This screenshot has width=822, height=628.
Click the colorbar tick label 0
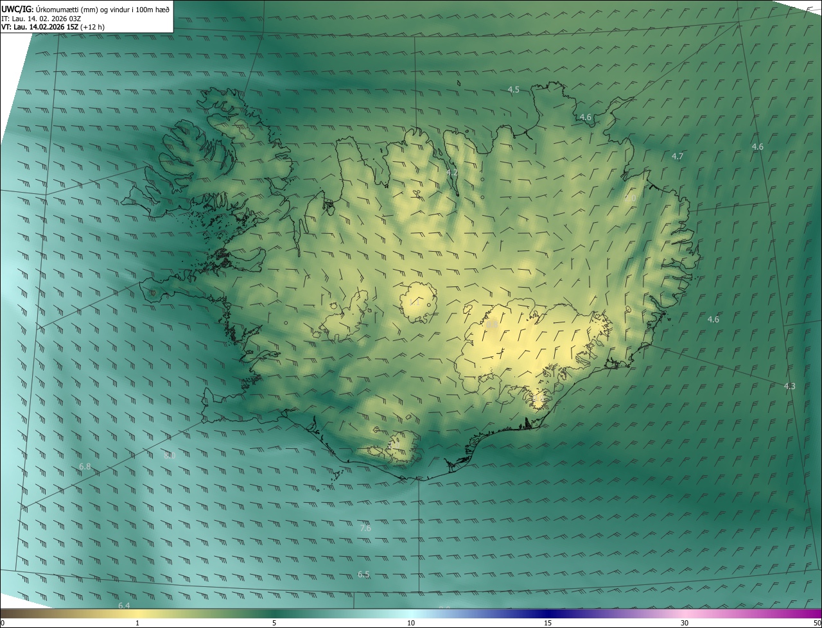[x=2, y=623]
